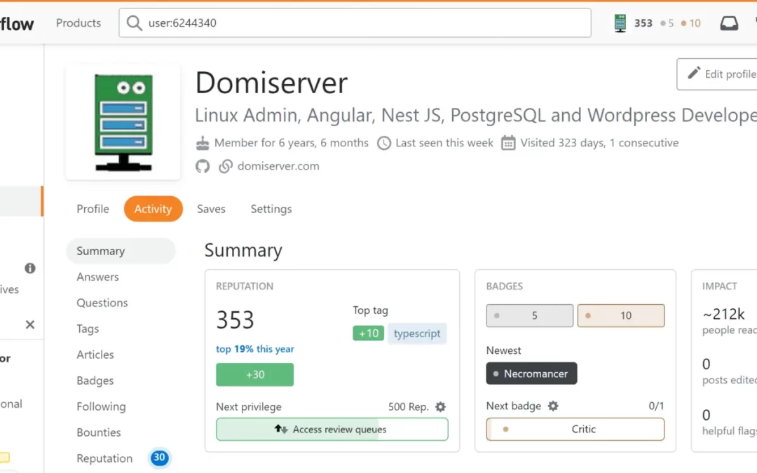Screen dimensions: 757x473
Task: Click the large Domiserver profile picture
Action: pos(123,122)
